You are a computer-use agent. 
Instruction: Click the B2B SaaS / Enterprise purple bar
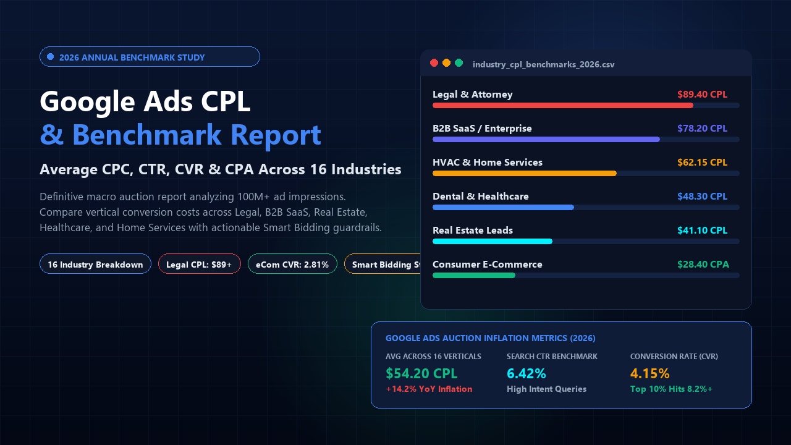click(546, 140)
